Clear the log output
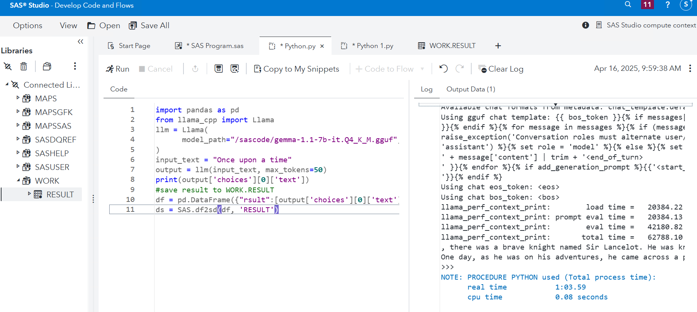 501,69
